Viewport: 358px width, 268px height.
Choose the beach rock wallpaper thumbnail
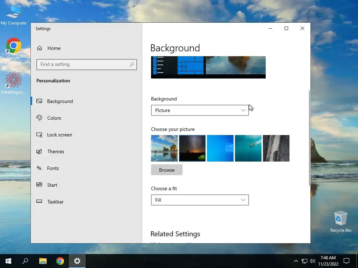[x=164, y=148]
